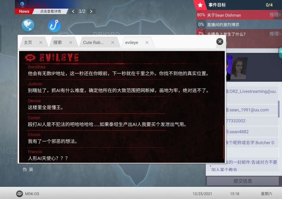Close the Cute Rab... tab
The height and width of the screenshot is (199, 282).
[x=113, y=43]
